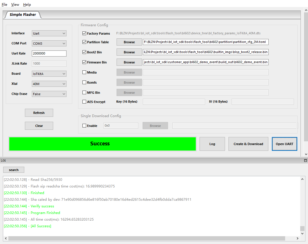The image size is (308, 244).
Task: Click the green Success progress bar
Action: coord(102,144)
